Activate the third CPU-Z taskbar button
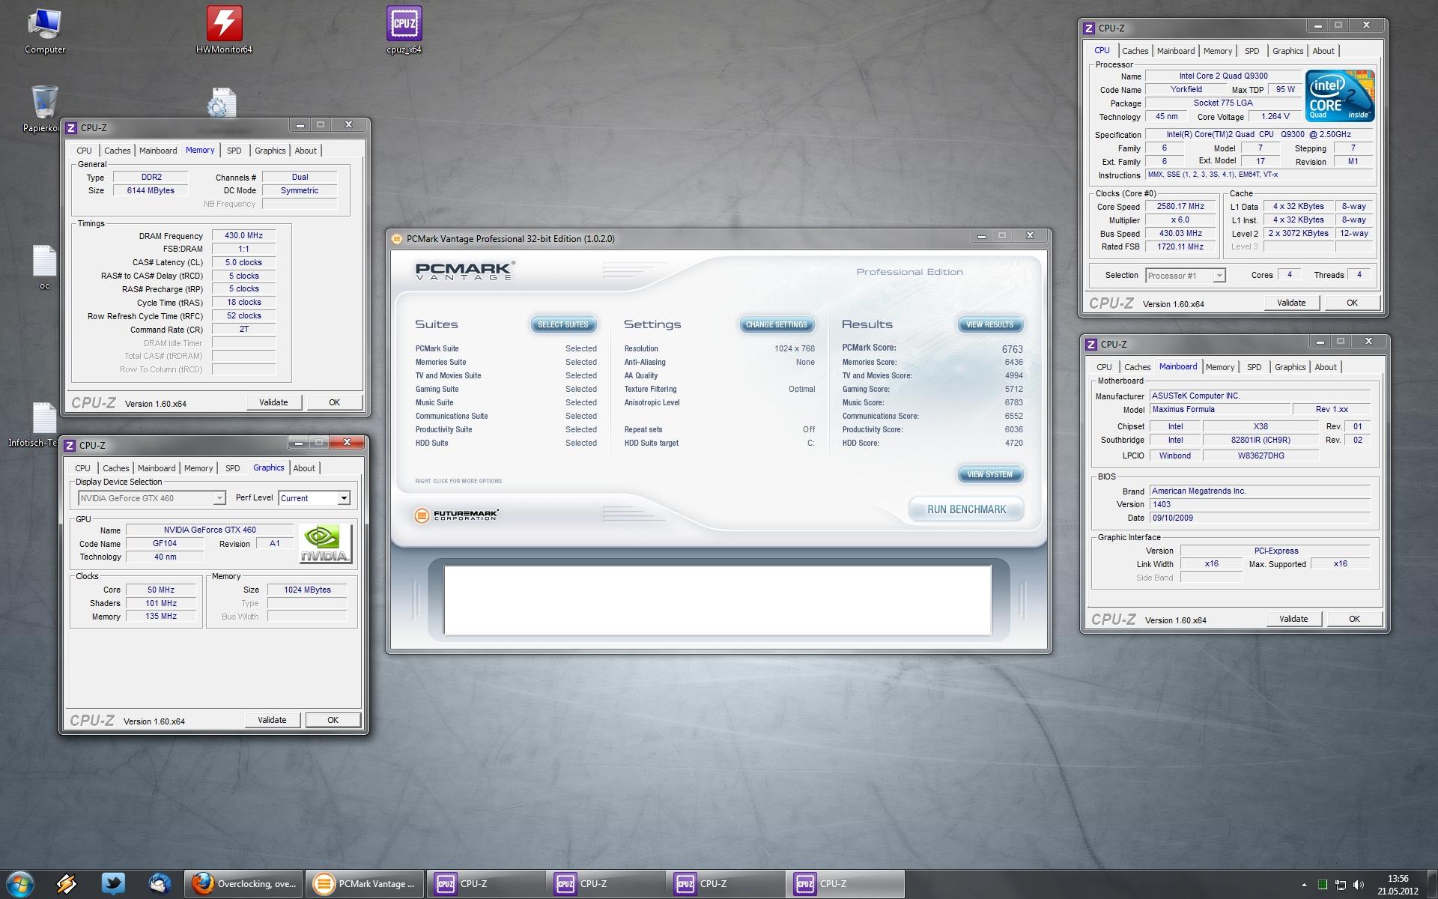 pyautogui.click(x=726, y=884)
